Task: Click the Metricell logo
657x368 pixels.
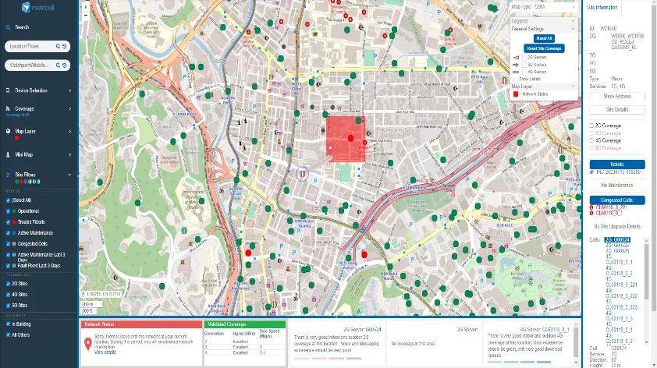Action: point(37,8)
